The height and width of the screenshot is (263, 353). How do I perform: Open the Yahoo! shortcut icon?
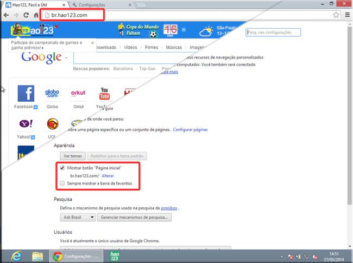26,123
